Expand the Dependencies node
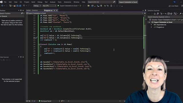The image size is (183, 103). tap(151, 25)
